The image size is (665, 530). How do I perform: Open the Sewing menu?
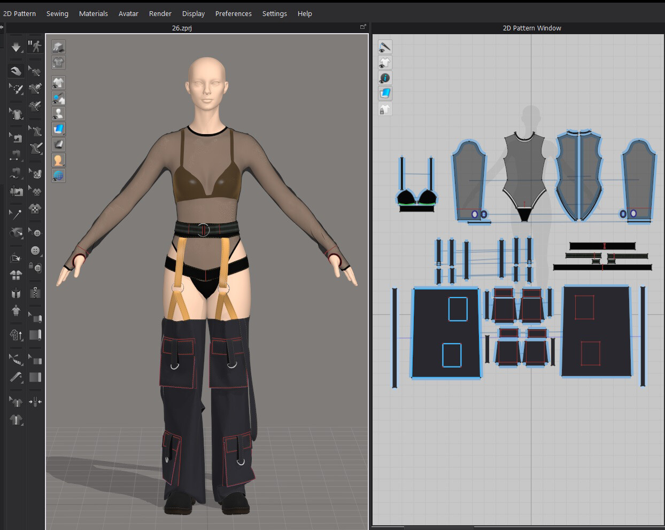tap(57, 13)
